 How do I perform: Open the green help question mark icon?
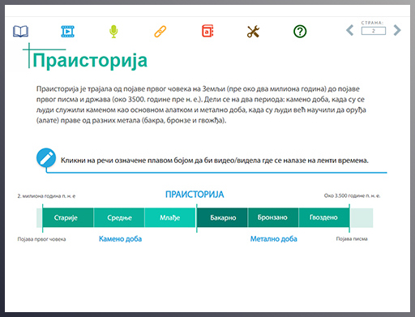[x=300, y=32]
